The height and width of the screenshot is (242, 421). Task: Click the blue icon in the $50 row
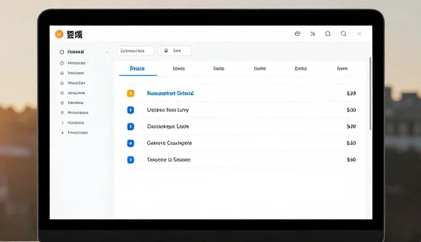pyautogui.click(x=130, y=160)
